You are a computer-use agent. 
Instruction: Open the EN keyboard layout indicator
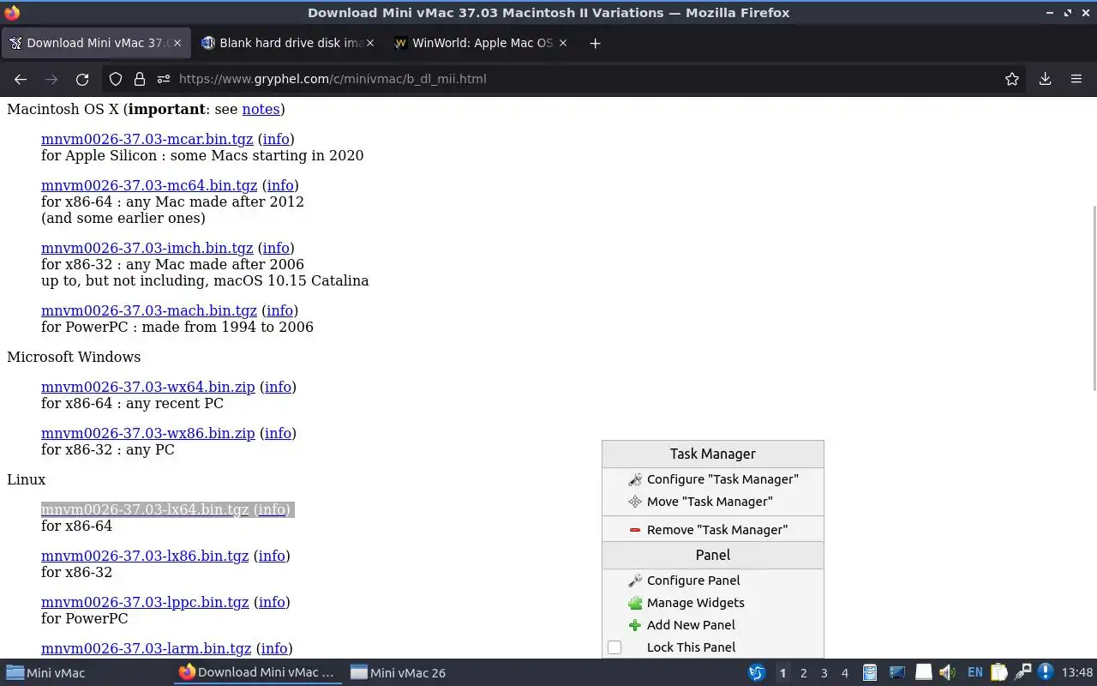pos(975,673)
